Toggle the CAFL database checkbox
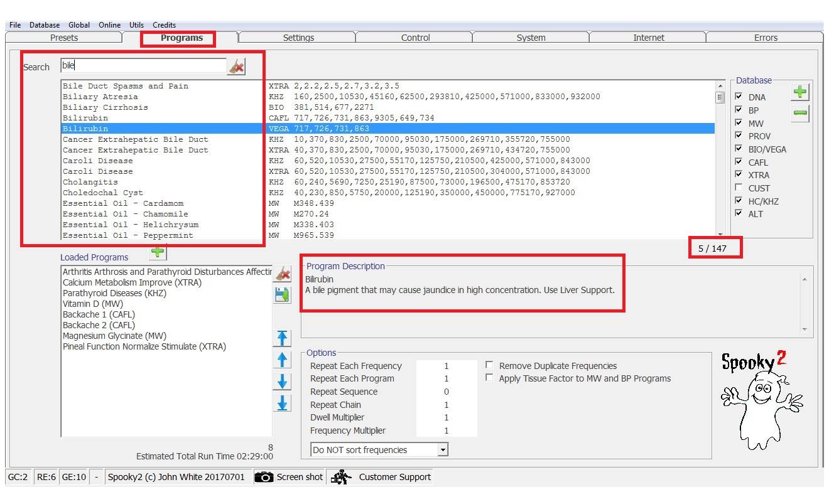Viewport: 829px width, 492px height. tap(739, 162)
